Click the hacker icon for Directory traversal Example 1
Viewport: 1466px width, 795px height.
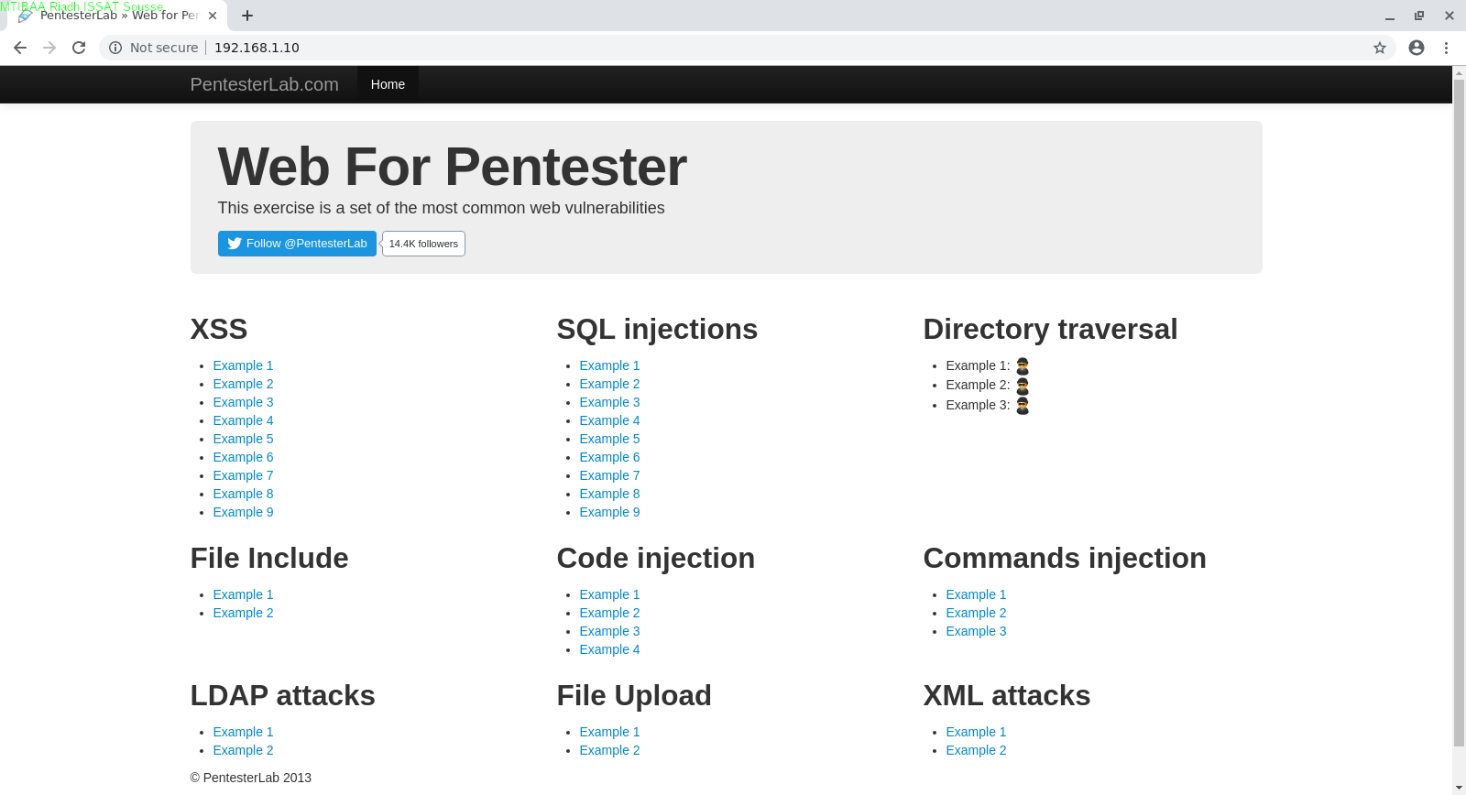[1023, 365]
